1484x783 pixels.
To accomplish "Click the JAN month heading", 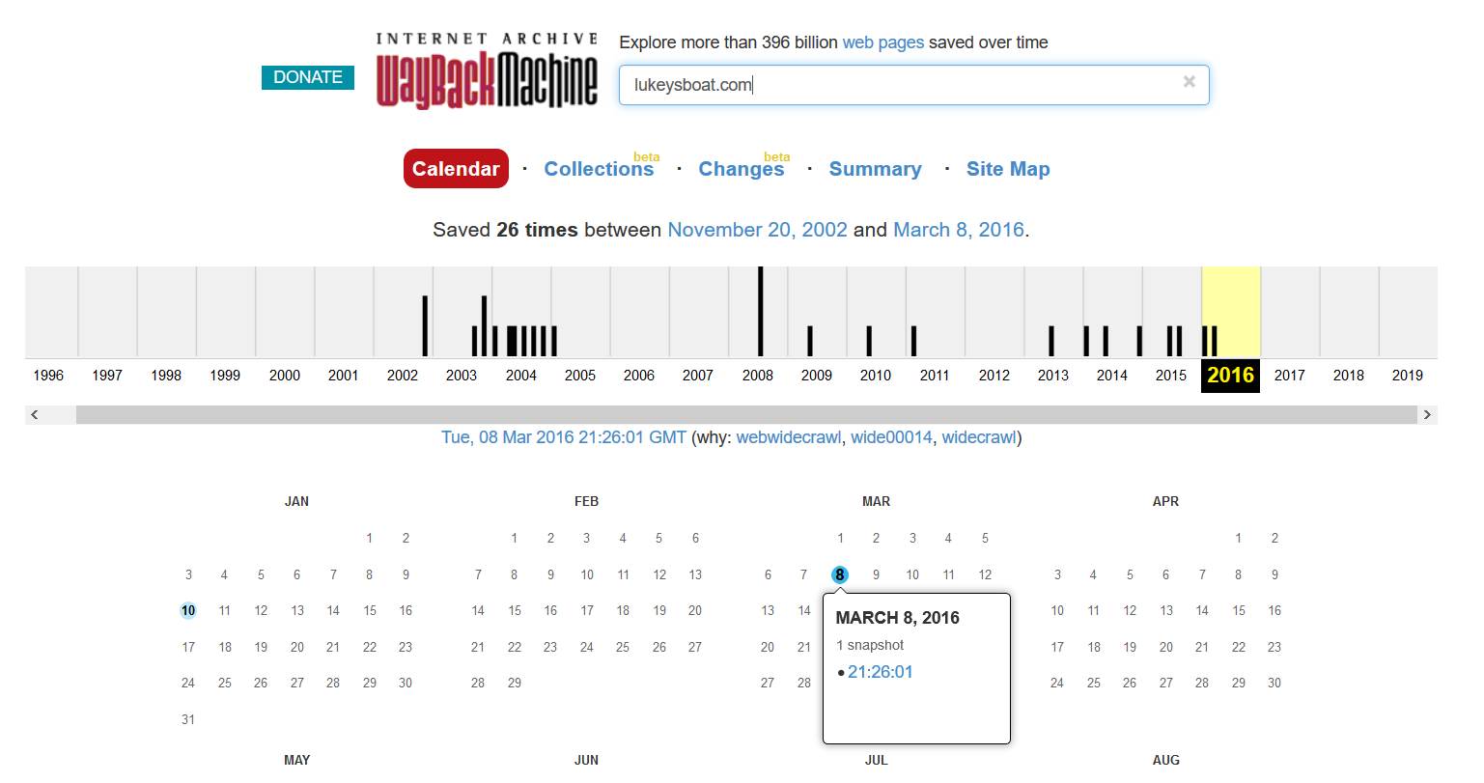I will click(296, 501).
